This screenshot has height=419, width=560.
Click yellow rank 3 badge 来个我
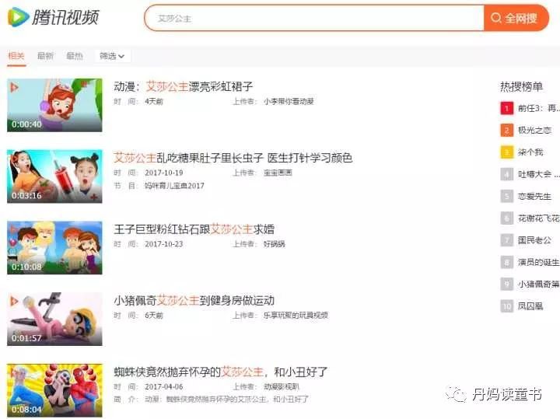click(506, 152)
